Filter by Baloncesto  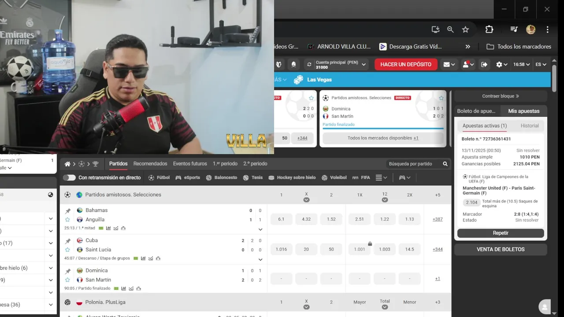pos(222,177)
